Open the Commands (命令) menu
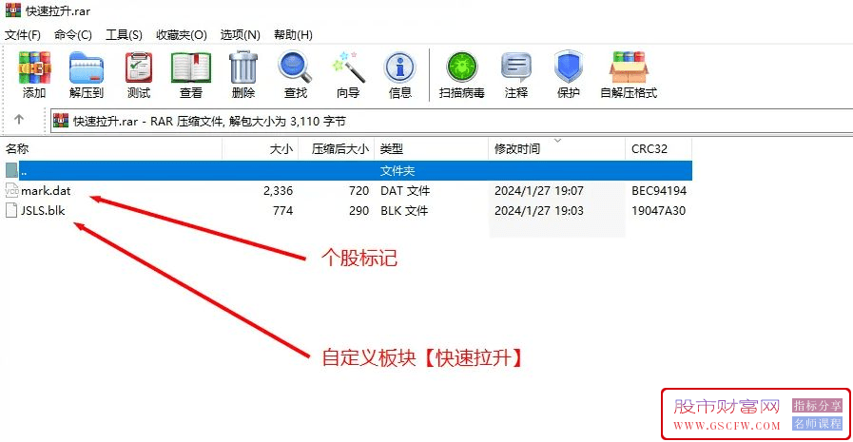Screen dimensions: 853x442 [x=73, y=35]
